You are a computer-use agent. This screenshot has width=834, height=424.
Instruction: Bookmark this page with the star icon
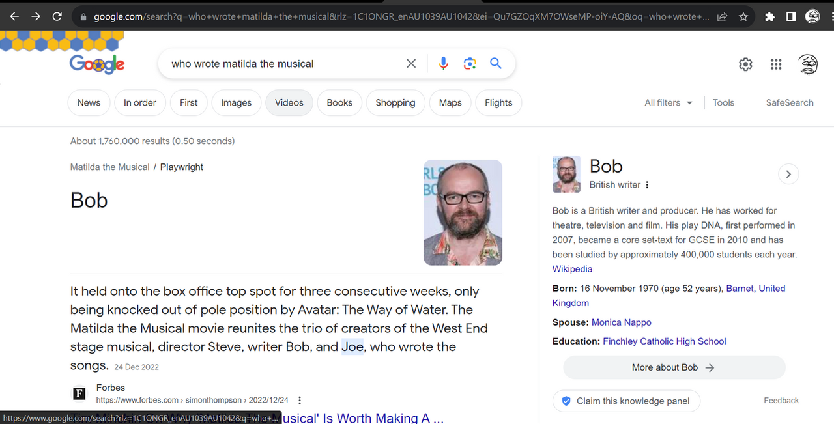[743, 17]
